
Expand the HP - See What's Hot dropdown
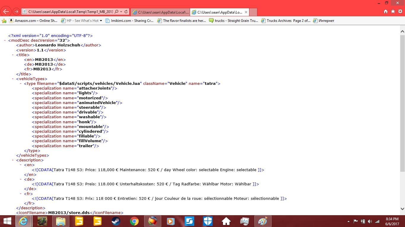(101, 21)
